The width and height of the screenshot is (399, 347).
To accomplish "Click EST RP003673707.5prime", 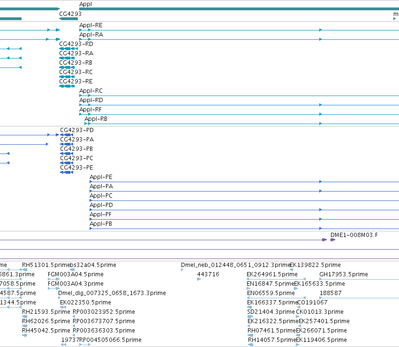I will [x=104, y=322].
